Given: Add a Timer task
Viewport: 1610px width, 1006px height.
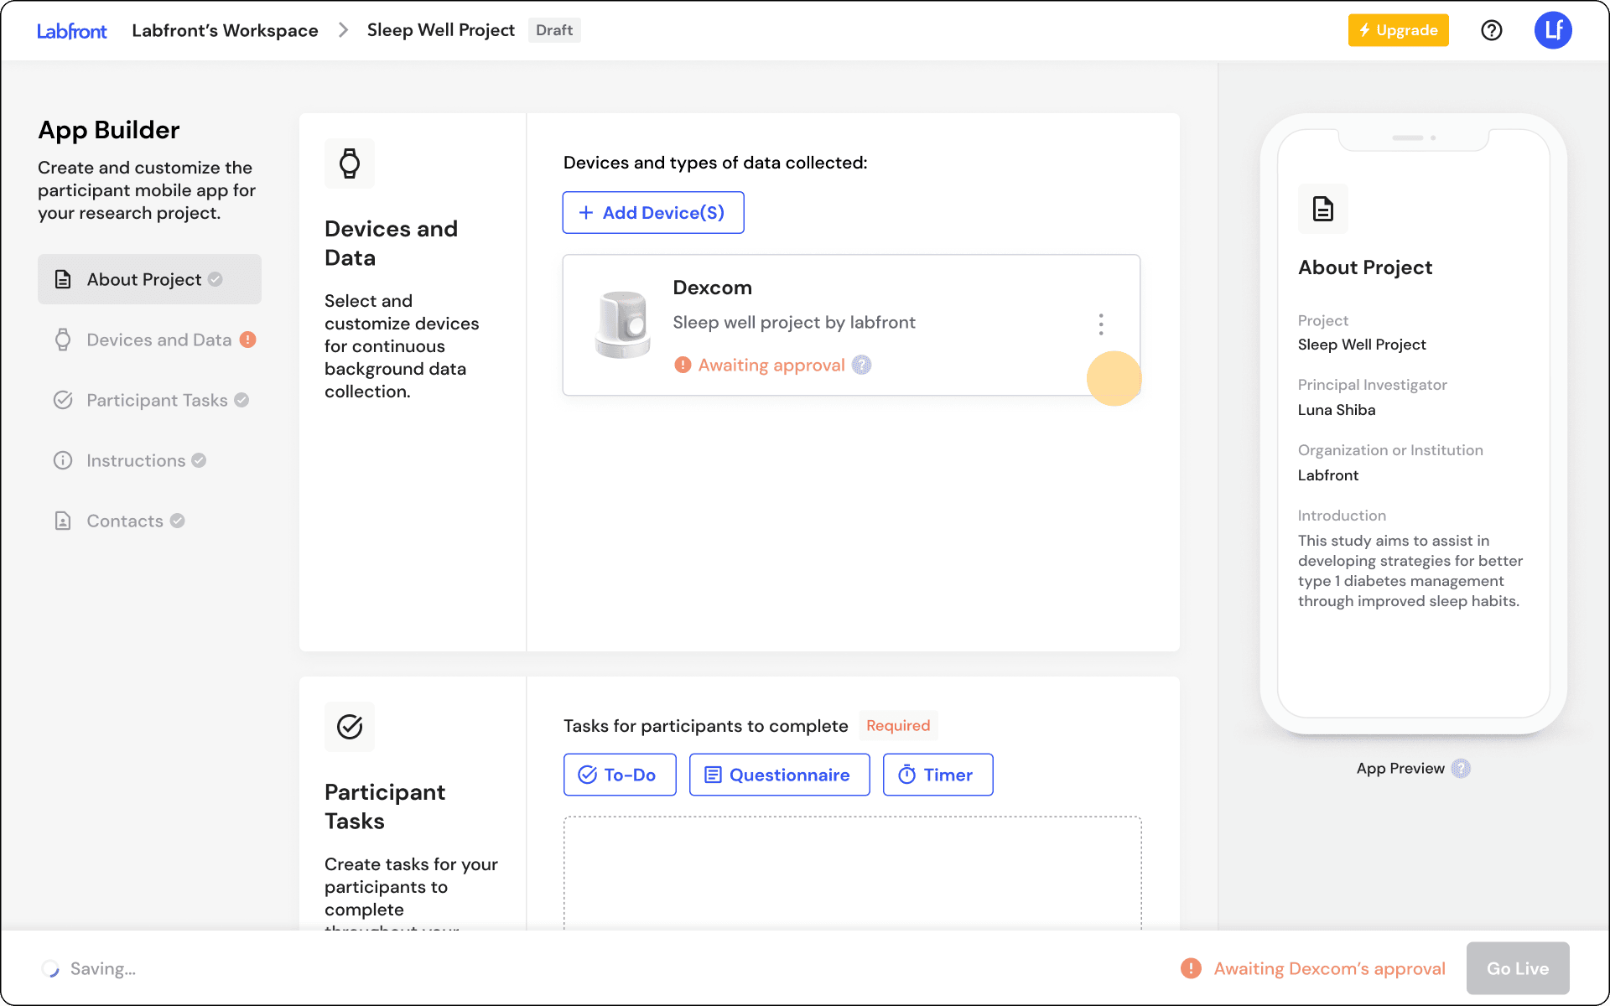Looking at the screenshot, I should pyautogui.click(x=938, y=775).
